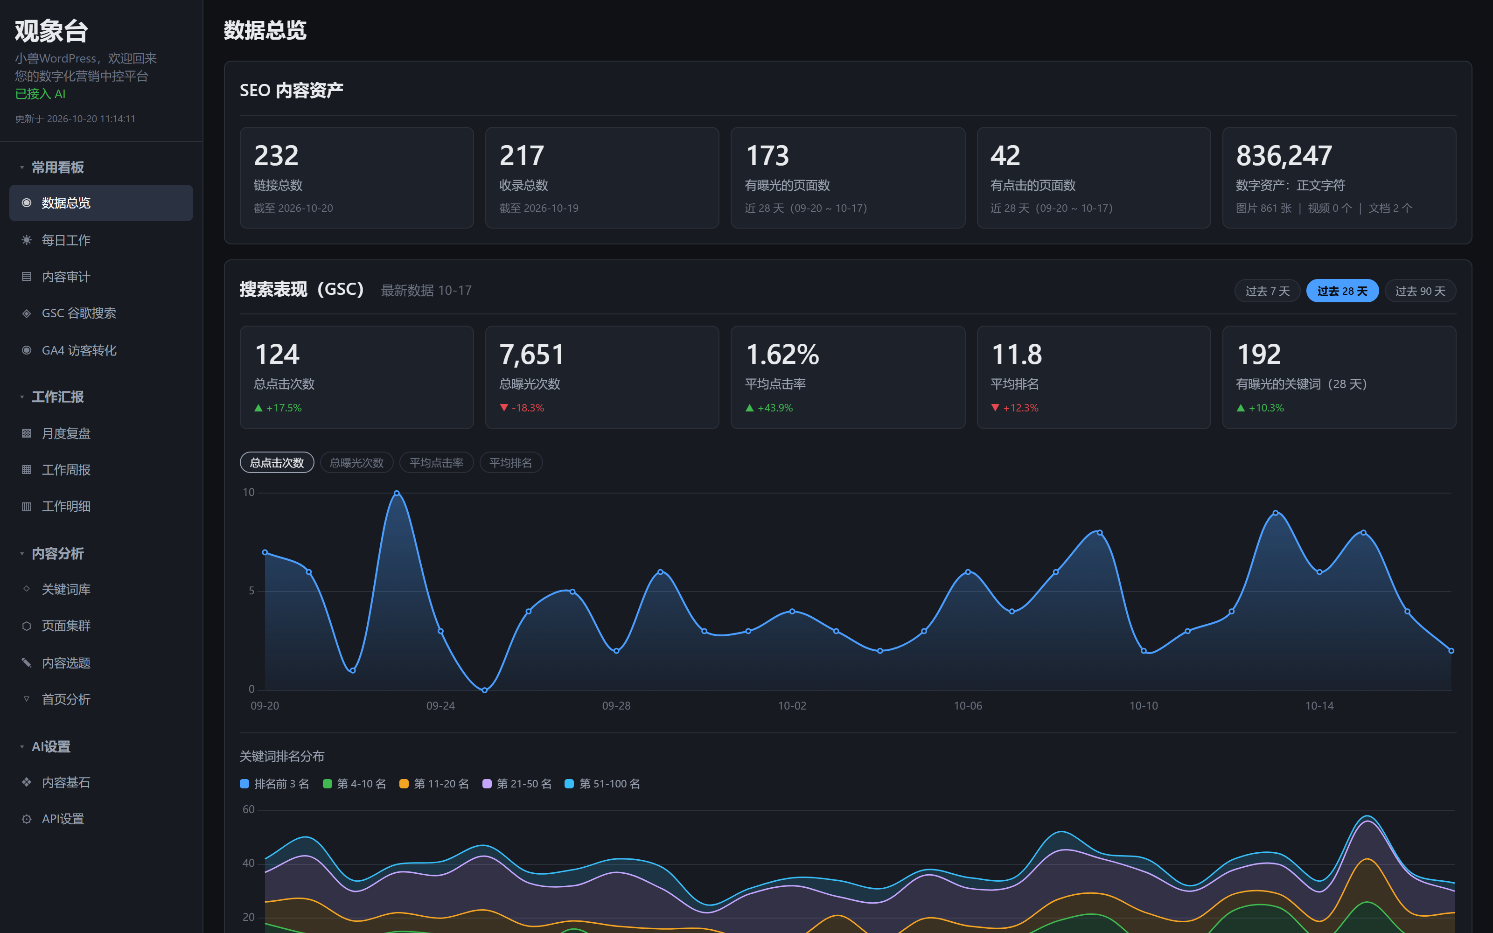Click the 月度复盘 grid icon
The height and width of the screenshot is (933, 1493).
point(27,433)
